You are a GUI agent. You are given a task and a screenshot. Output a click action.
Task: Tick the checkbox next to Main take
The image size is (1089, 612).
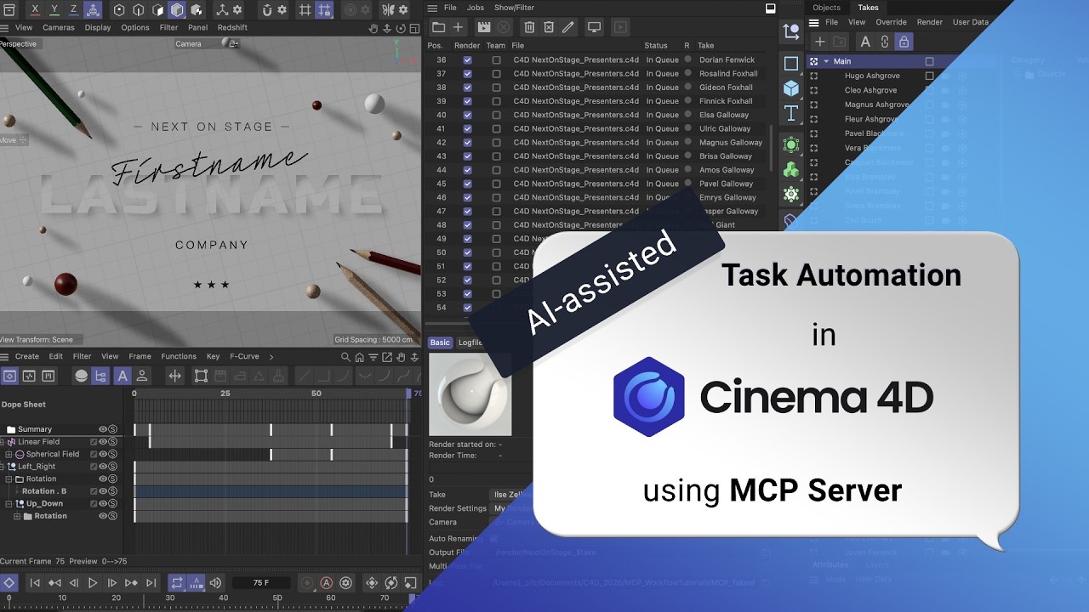coord(929,61)
